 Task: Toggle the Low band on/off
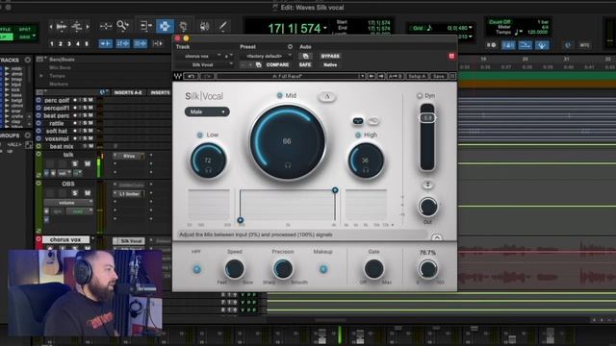[199, 135]
